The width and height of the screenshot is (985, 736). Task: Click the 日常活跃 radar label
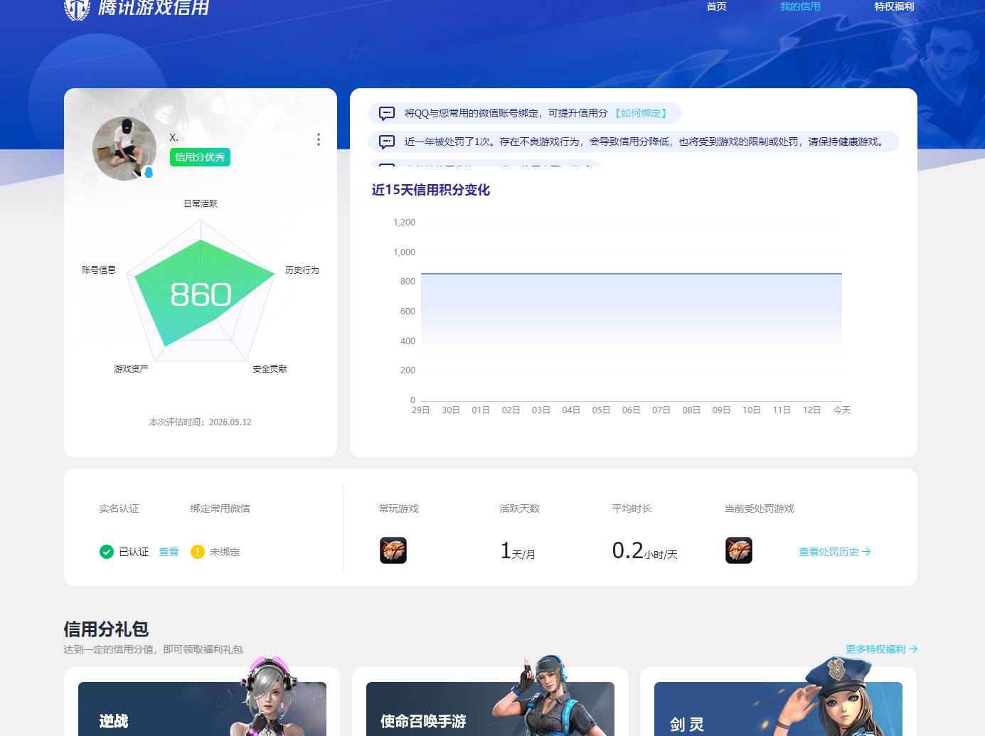[x=201, y=203]
